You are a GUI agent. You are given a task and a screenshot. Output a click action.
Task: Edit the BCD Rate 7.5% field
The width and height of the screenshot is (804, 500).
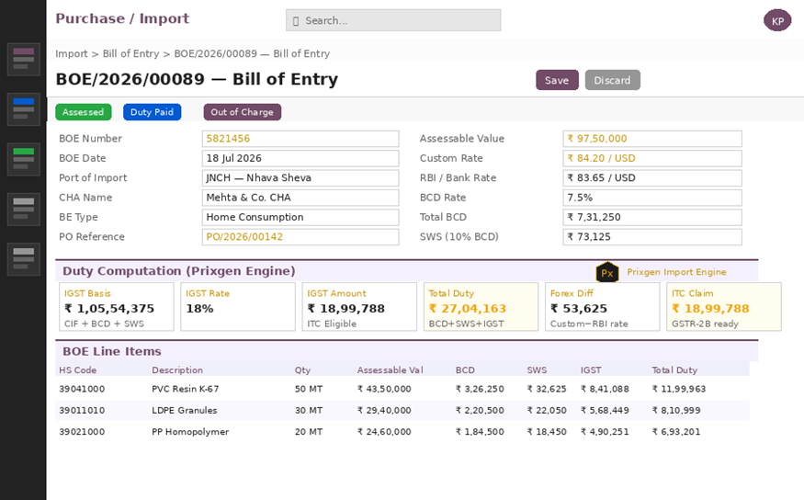point(652,198)
